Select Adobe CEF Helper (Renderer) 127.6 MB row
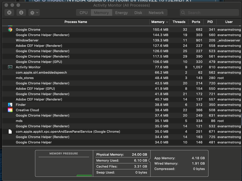This screenshot has height=181, width=242. [122, 46]
